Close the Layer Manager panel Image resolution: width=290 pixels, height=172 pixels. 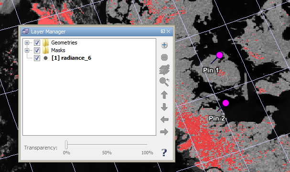pyautogui.click(x=168, y=32)
